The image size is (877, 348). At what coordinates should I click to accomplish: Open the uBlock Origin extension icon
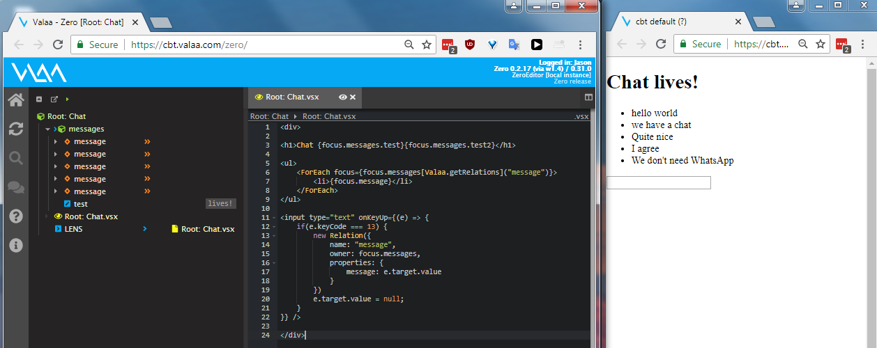(x=471, y=45)
